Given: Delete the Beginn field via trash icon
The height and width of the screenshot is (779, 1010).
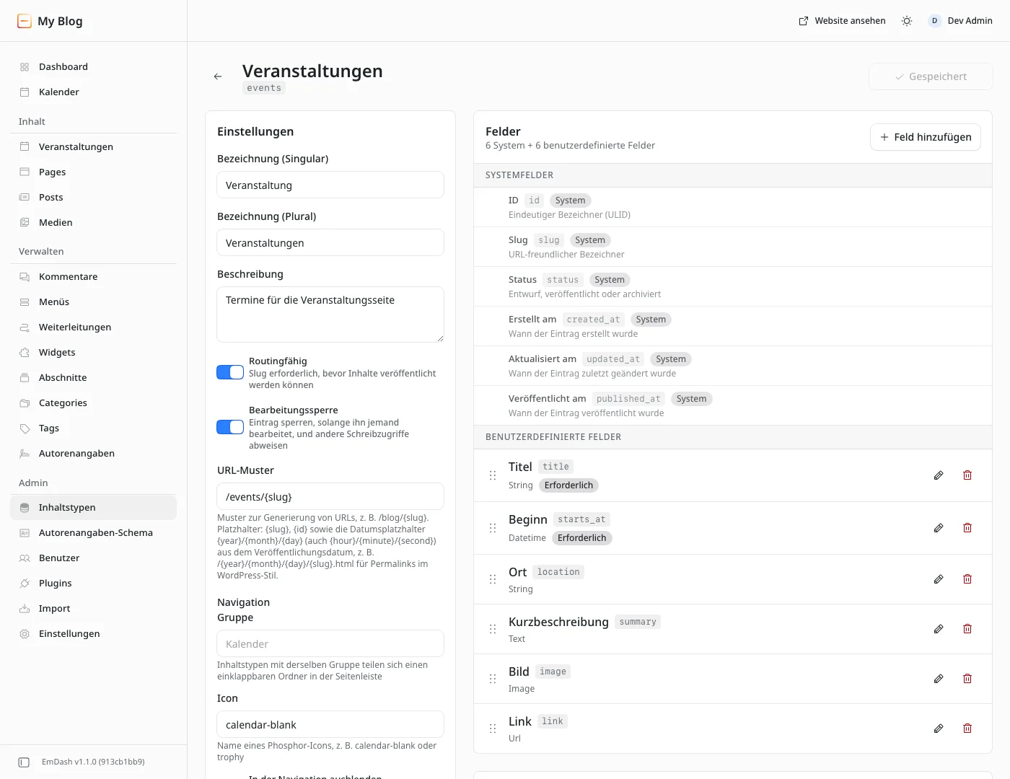Looking at the screenshot, I should 967,528.
